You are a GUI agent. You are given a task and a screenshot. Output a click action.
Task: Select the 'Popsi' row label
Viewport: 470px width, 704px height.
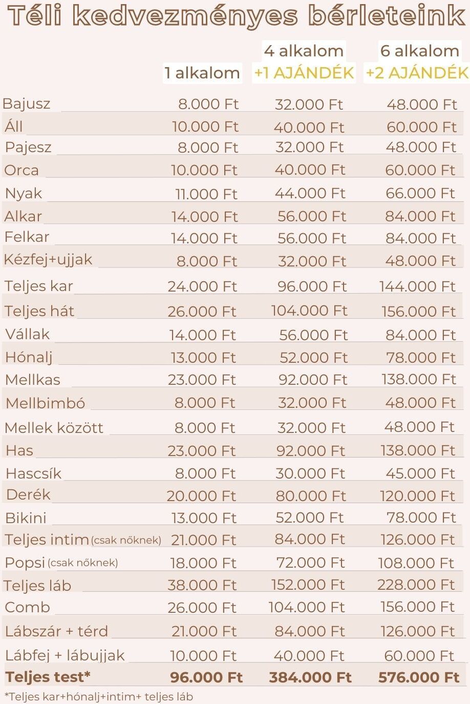(25, 563)
